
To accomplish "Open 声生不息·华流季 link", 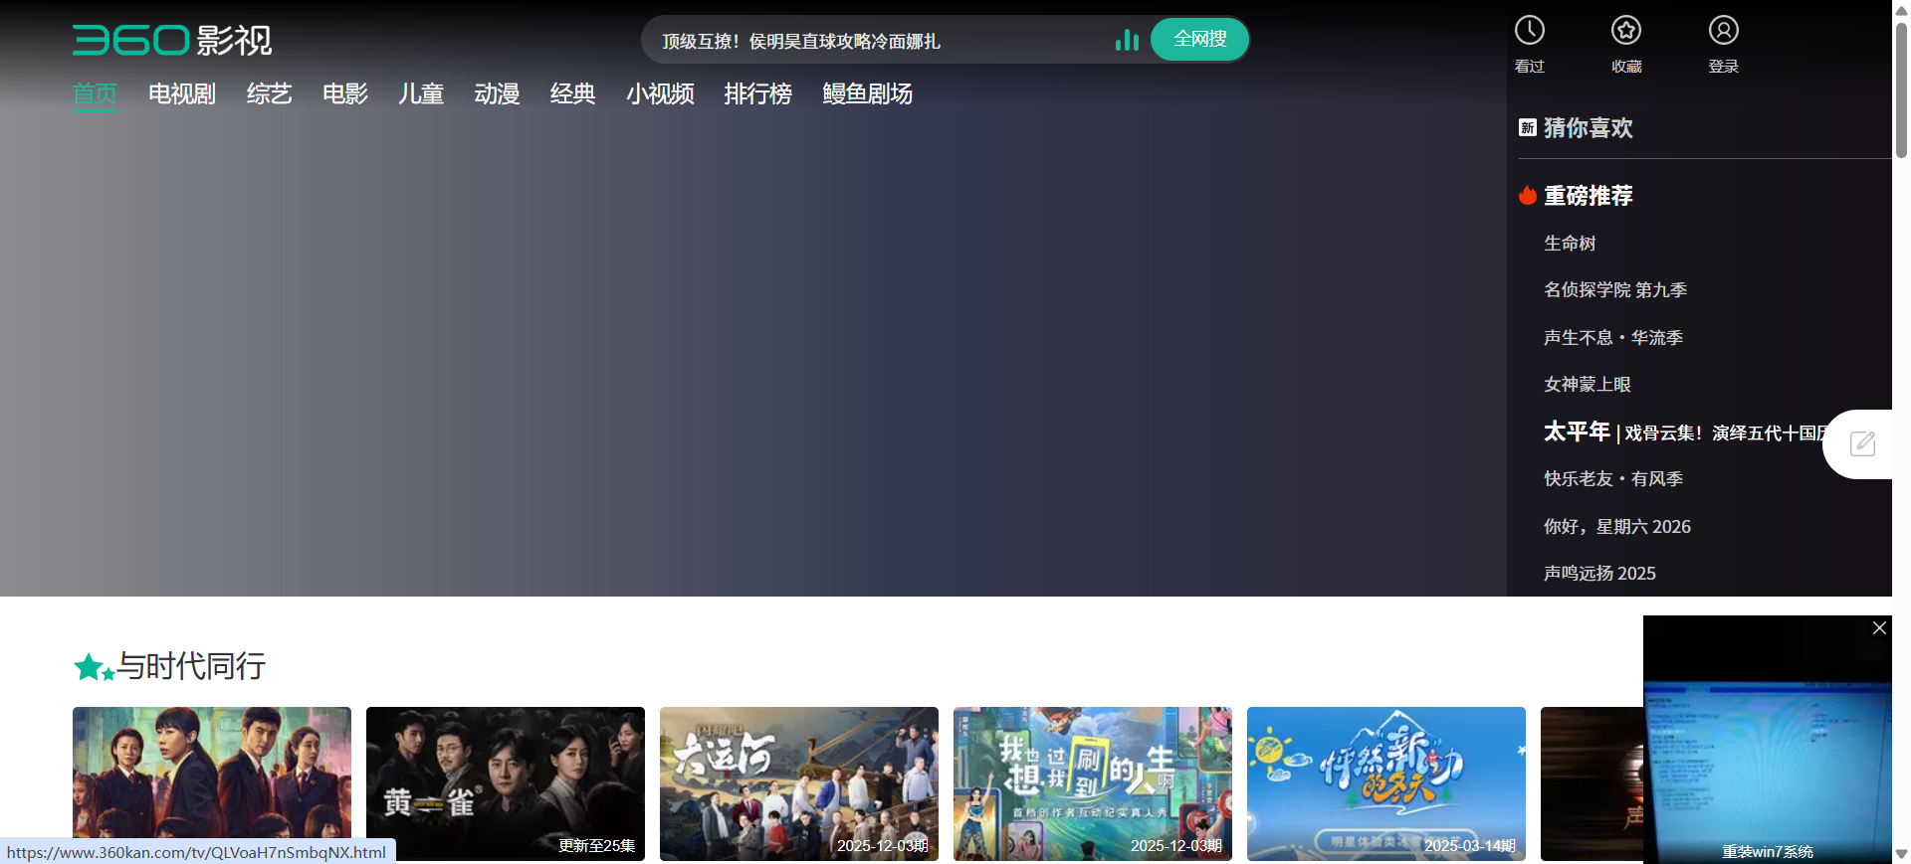I will click(1613, 338).
